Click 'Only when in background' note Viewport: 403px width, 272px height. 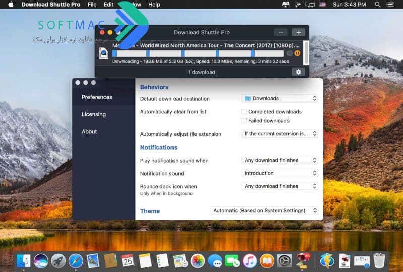pyautogui.click(x=166, y=193)
